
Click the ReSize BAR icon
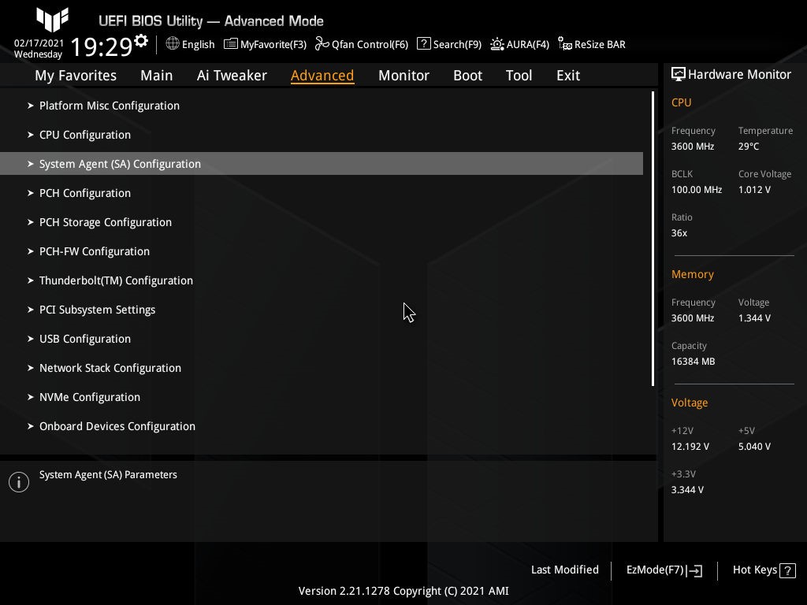tap(565, 44)
